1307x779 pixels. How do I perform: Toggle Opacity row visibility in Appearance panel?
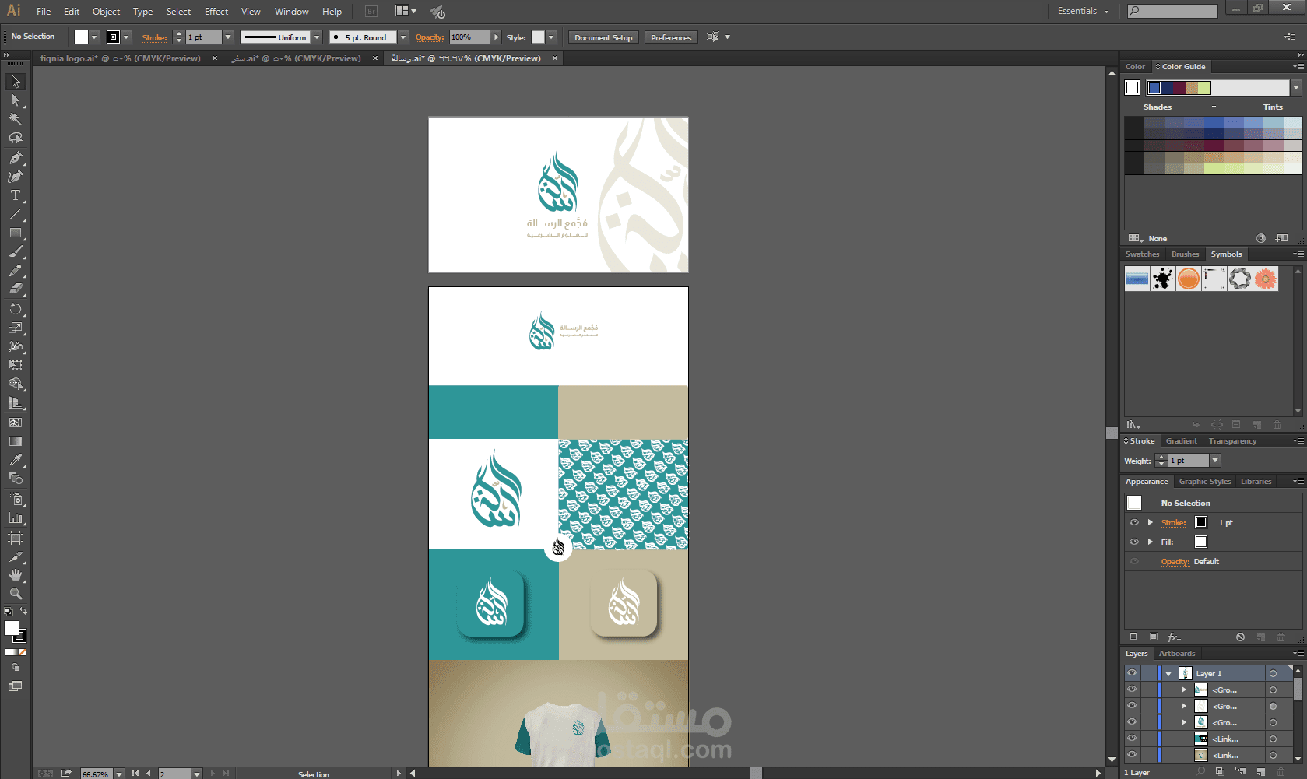[1134, 562]
